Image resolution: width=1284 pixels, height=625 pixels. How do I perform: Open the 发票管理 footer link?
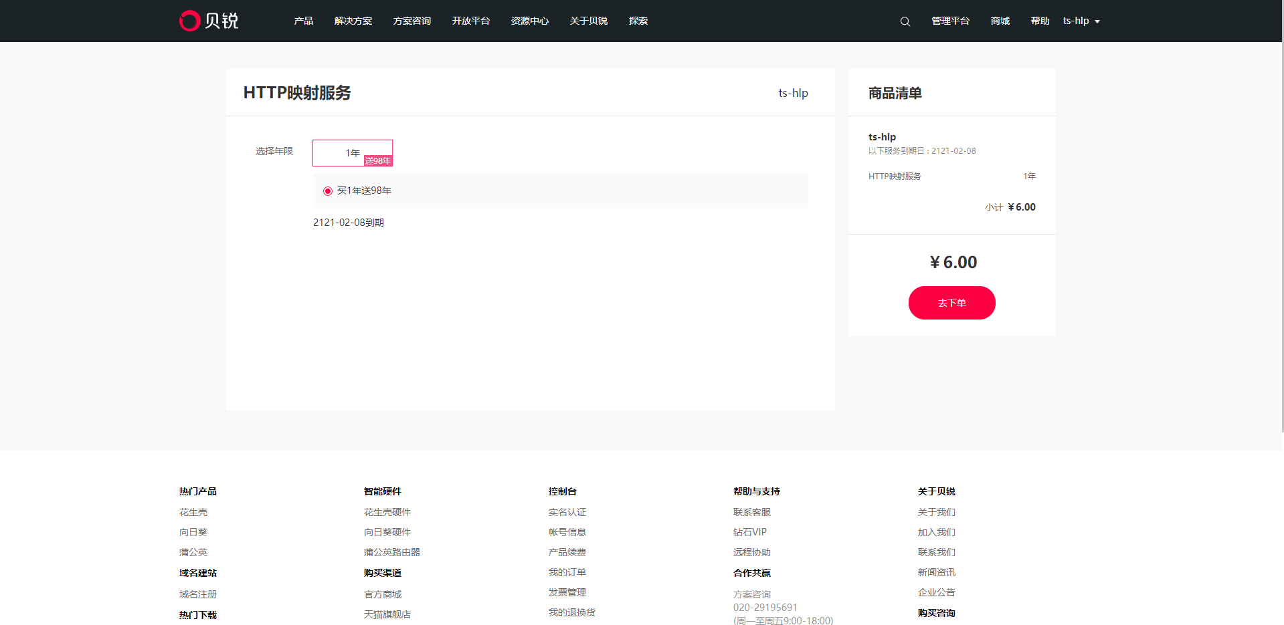pyautogui.click(x=567, y=592)
